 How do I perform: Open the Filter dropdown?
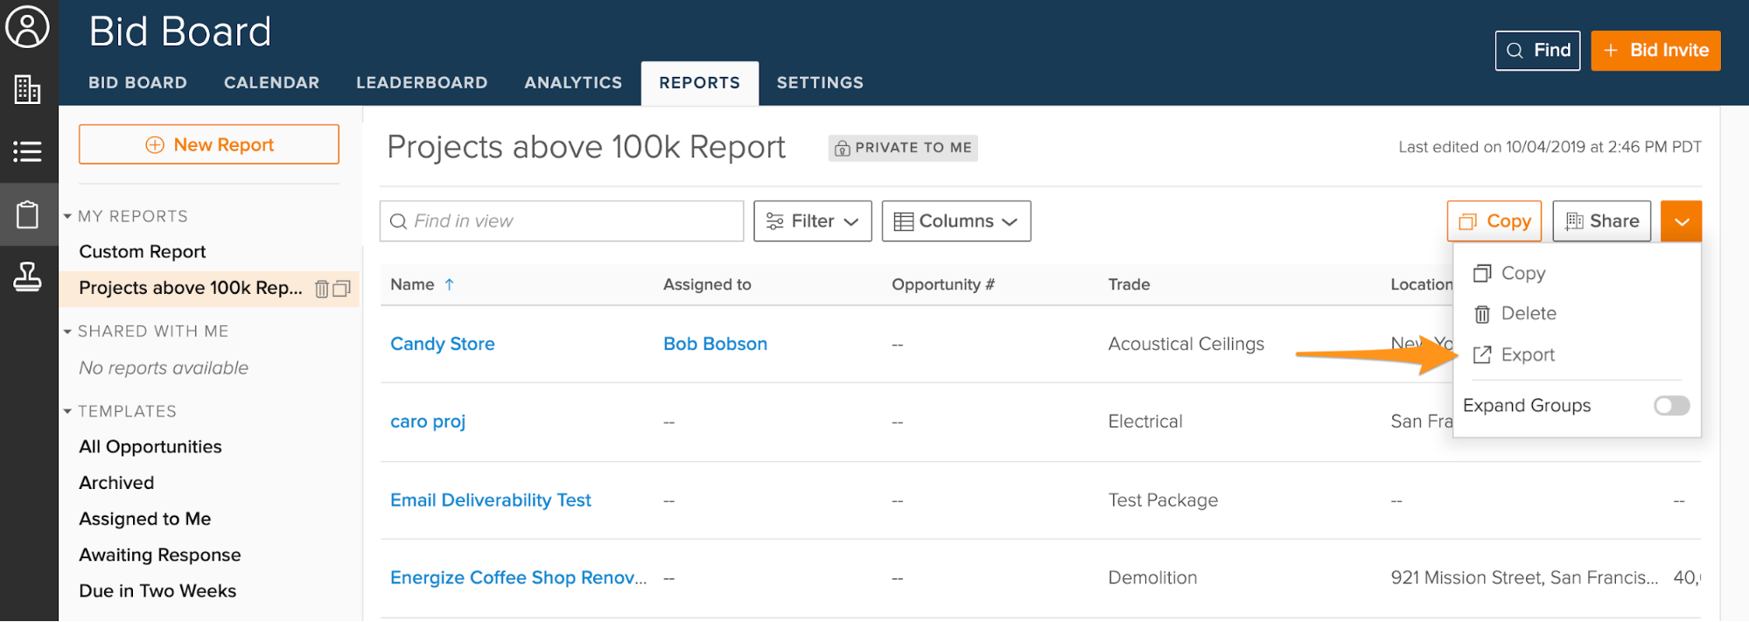tap(812, 221)
